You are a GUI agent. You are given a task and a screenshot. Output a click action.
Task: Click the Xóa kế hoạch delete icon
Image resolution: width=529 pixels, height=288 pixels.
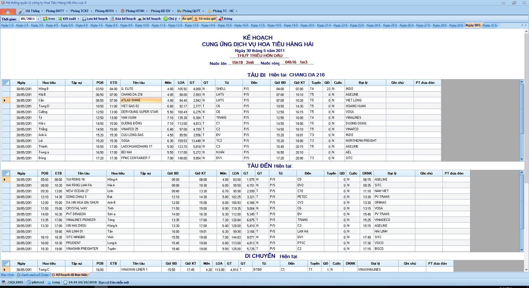[112, 18]
